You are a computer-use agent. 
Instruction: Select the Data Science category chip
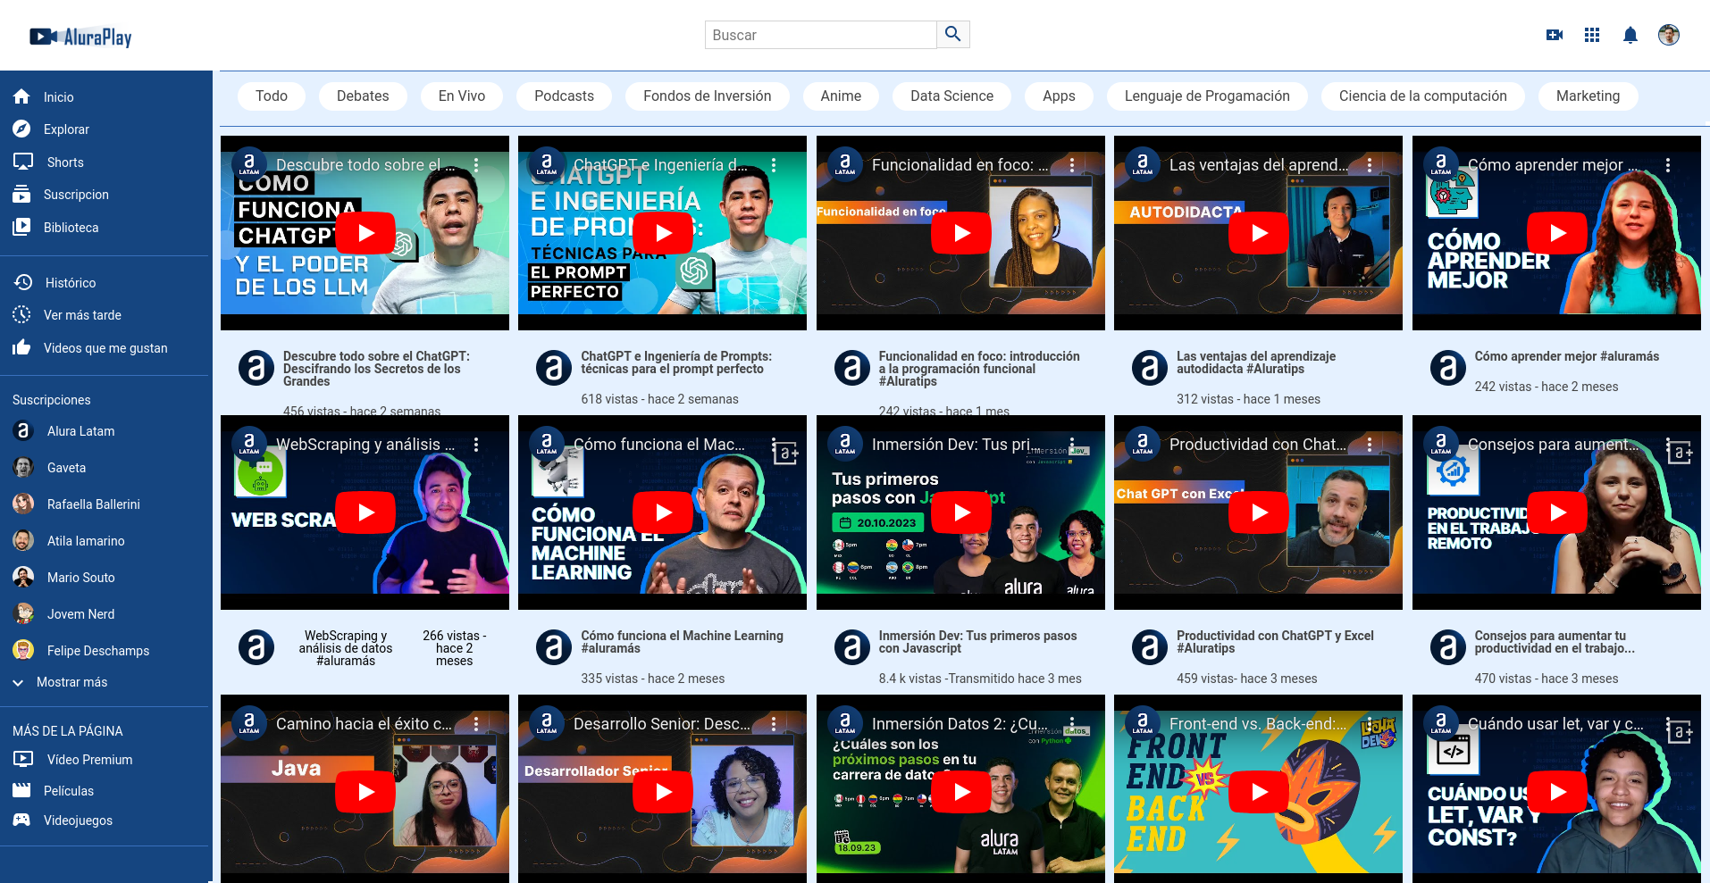(x=951, y=96)
